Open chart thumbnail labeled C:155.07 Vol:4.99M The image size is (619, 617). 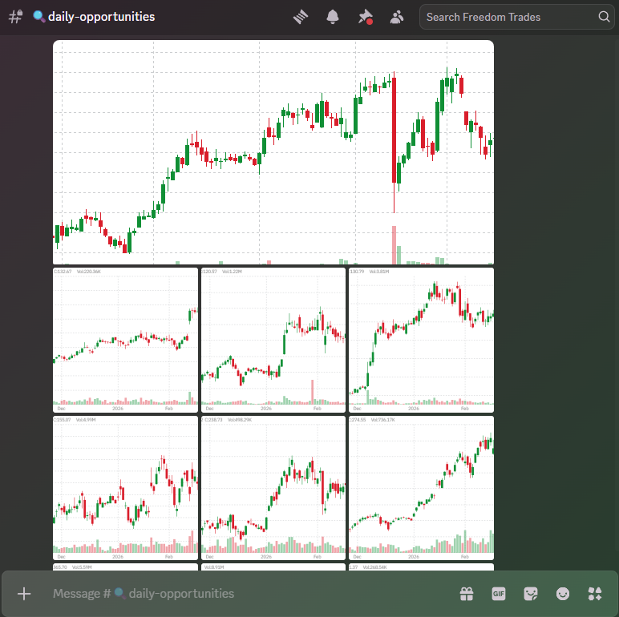[x=126, y=488]
